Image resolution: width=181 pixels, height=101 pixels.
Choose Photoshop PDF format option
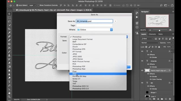click(98, 66)
